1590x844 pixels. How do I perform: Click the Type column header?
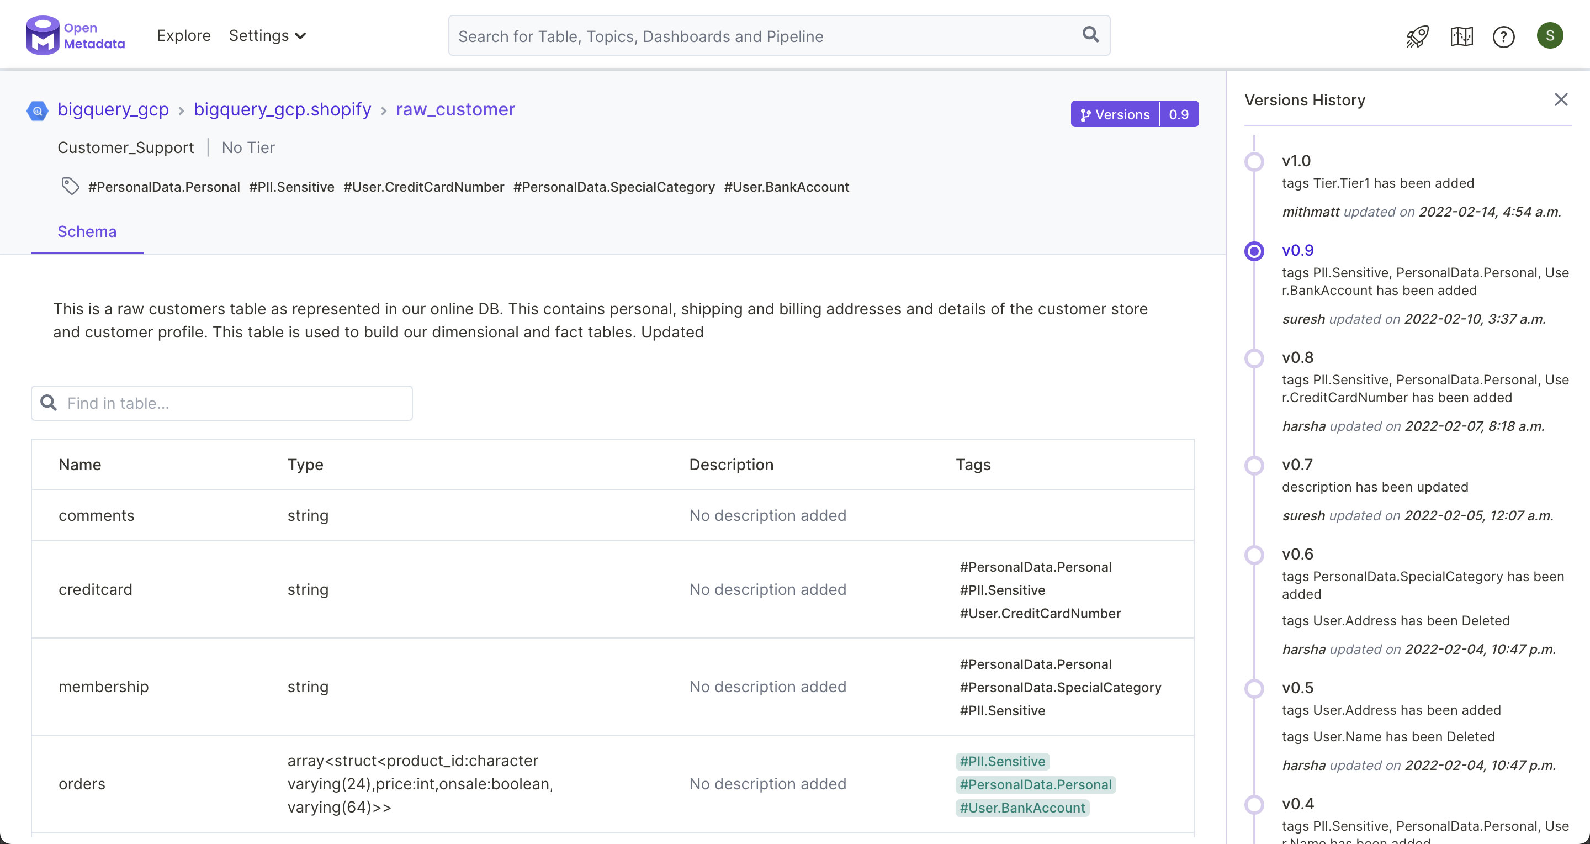tap(305, 465)
